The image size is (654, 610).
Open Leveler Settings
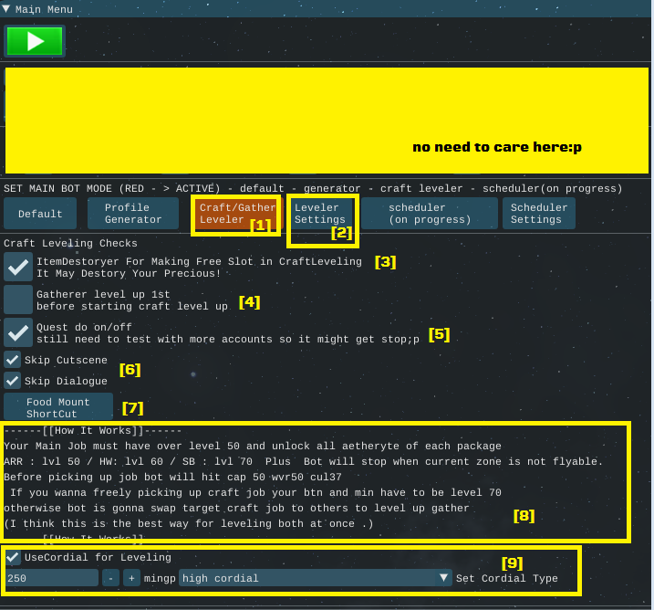[320, 214]
